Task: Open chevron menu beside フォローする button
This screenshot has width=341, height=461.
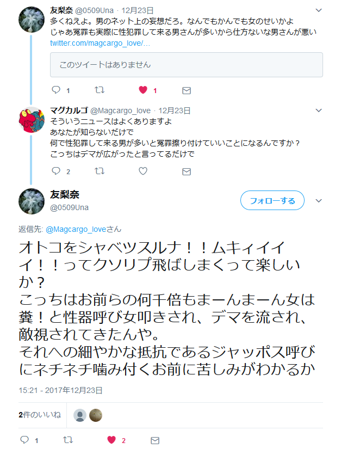Action: [x=319, y=201]
